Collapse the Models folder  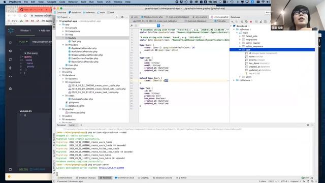[x=63, y=38]
